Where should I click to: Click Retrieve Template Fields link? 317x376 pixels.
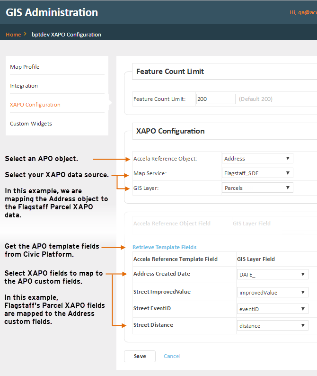pos(164,247)
